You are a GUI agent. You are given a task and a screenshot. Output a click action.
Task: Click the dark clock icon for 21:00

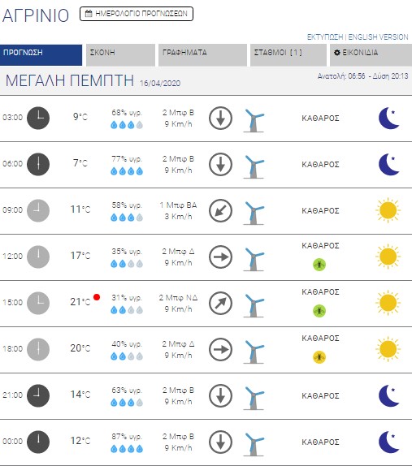38,395
